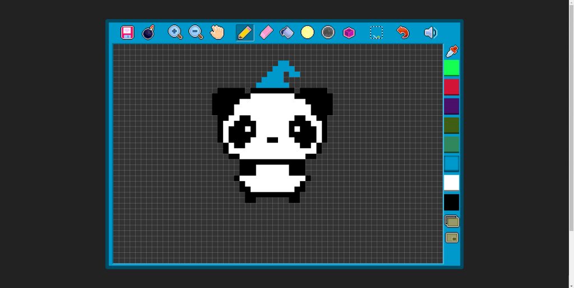Open the stacked palettes icon
The image size is (574, 288).
pos(452,221)
